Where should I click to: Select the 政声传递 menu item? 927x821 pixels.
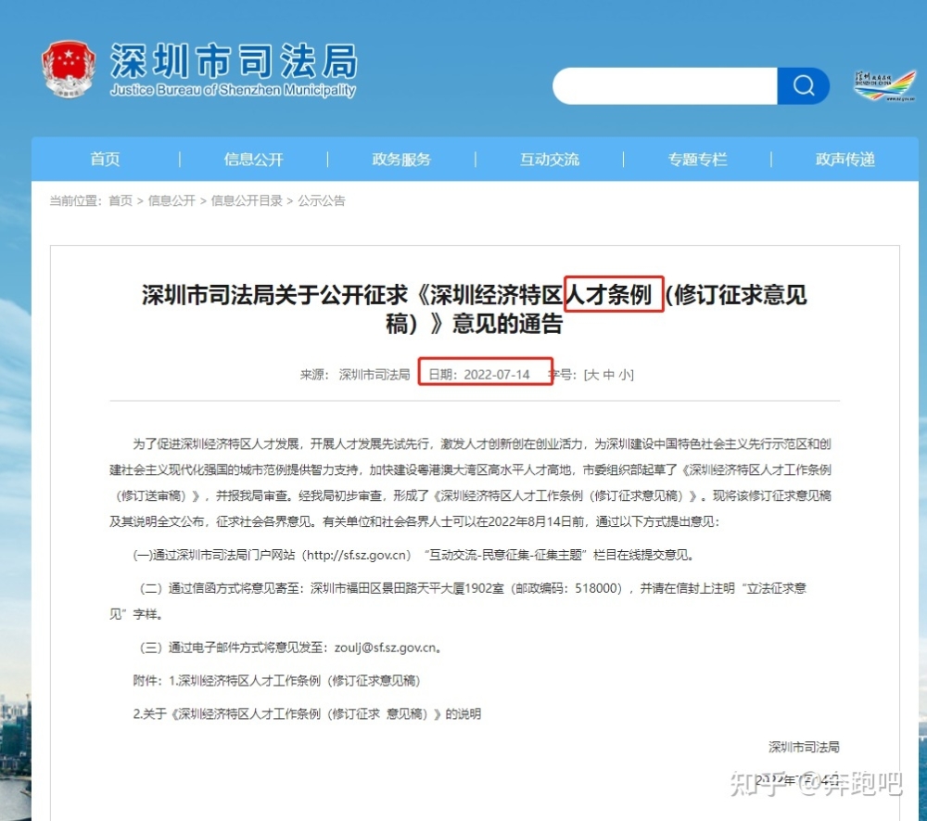(x=845, y=160)
